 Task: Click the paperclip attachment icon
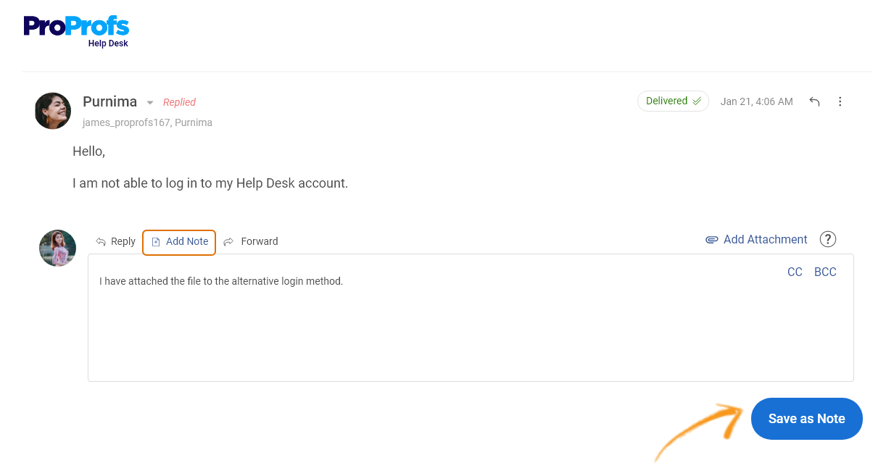coord(712,240)
